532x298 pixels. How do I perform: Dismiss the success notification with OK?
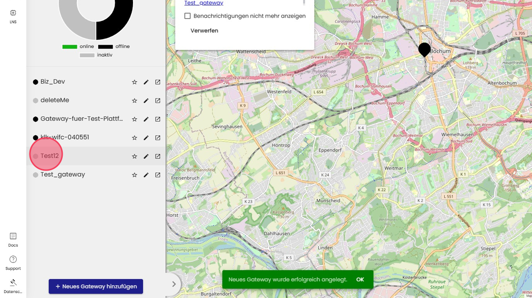click(x=360, y=279)
